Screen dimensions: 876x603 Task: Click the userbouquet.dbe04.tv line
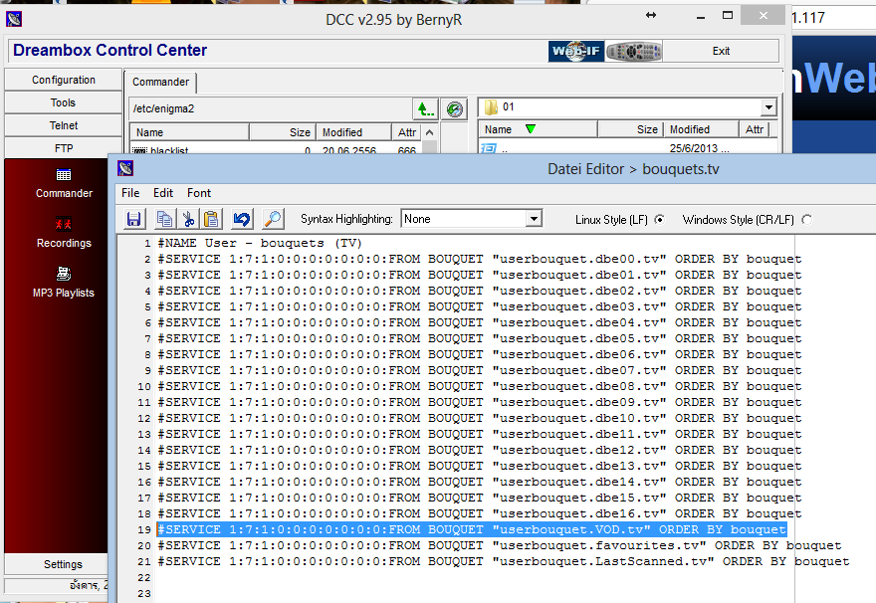coord(480,322)
